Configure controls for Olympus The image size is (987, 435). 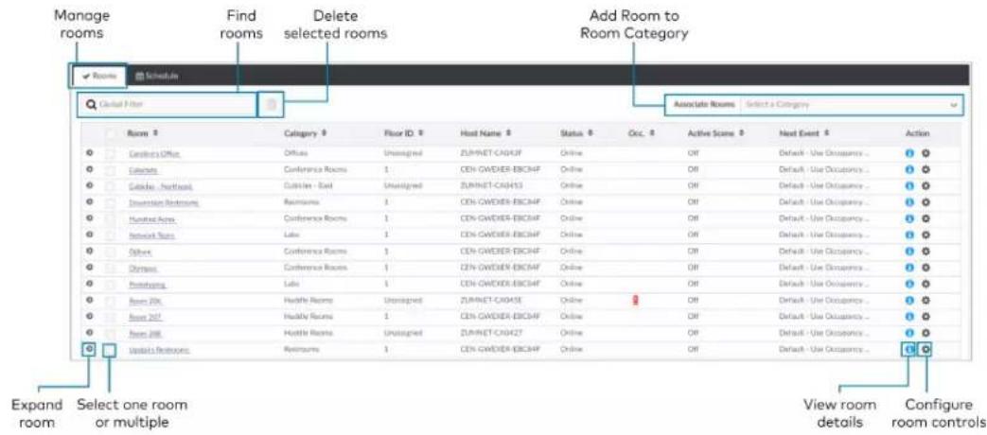(925, 268)
